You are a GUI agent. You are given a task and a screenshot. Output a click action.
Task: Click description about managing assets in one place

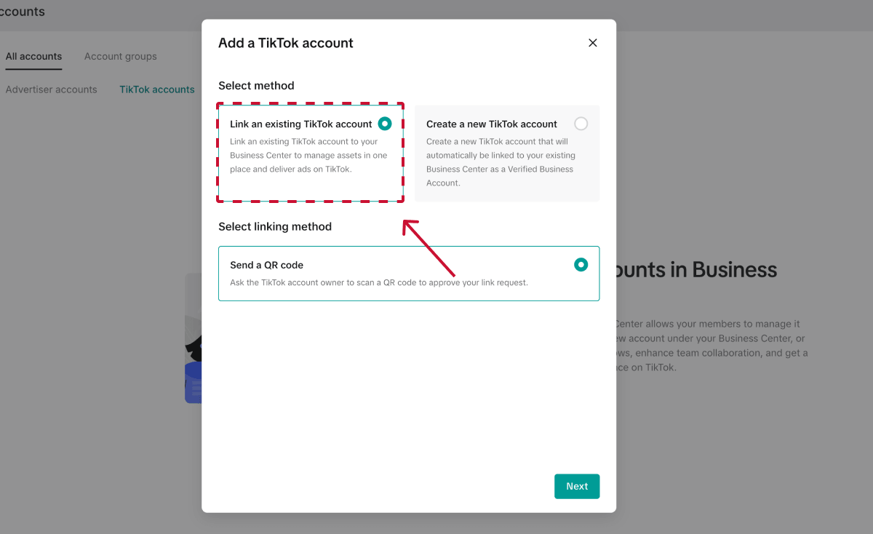(x=308, y=156)
